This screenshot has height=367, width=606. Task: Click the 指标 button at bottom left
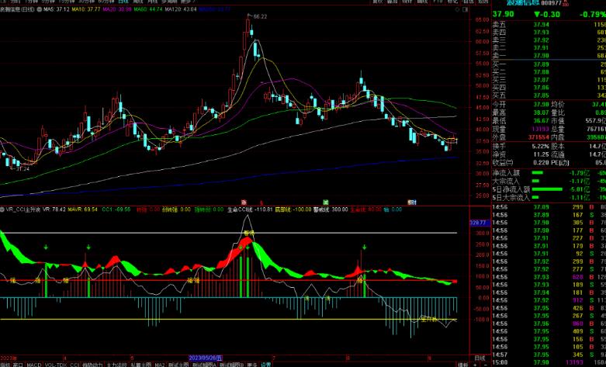(x=5, y=365)
